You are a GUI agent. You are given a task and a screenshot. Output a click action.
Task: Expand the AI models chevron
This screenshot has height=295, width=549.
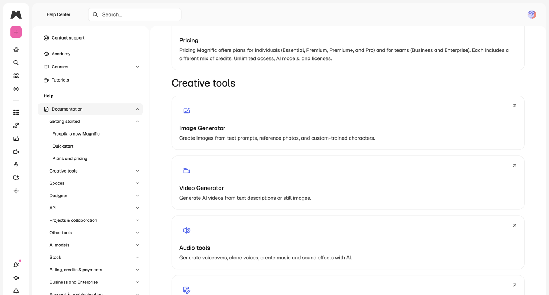point(137,245)
